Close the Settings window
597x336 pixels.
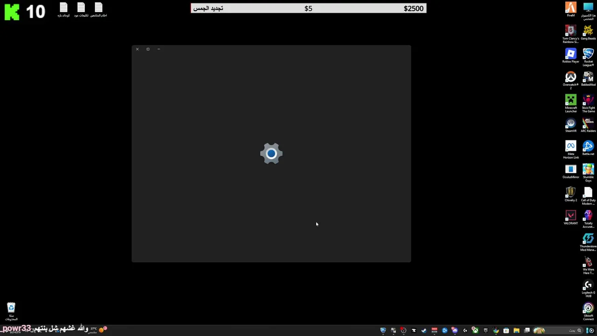click(x=137, y=49)
